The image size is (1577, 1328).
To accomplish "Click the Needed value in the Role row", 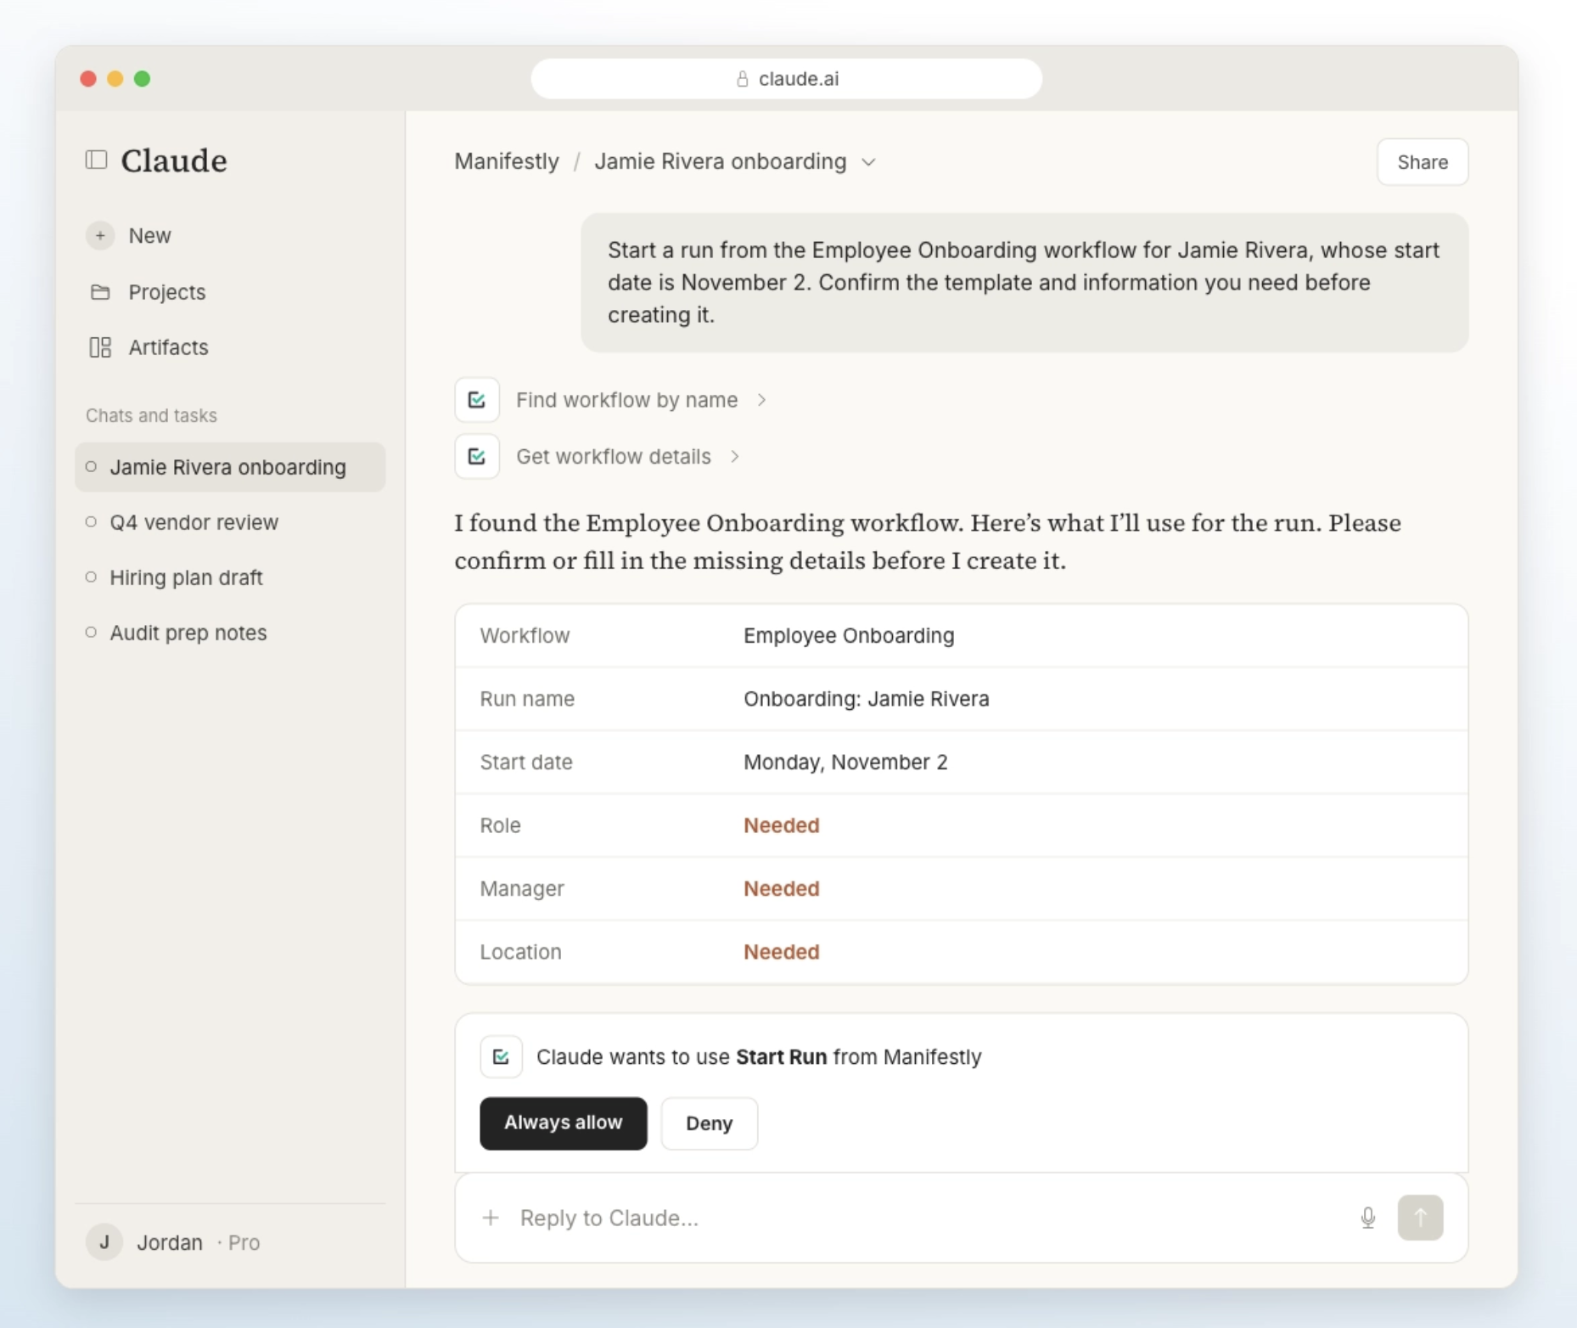I will (x=782, y=825).
